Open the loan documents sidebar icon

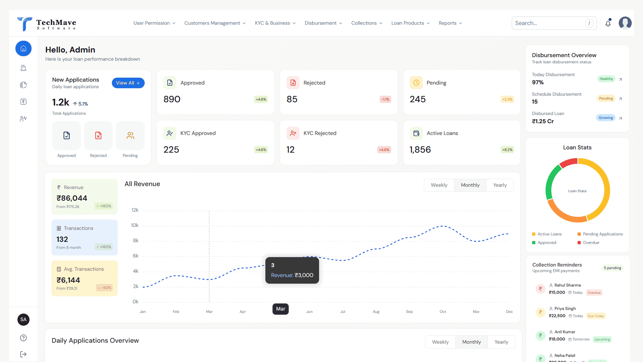(x=23, y=68)
